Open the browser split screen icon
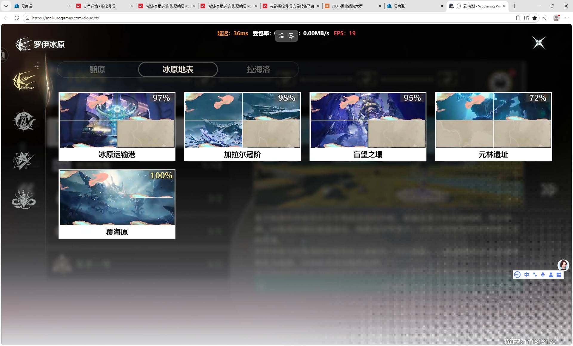Image resolution: width=573 pixels, height=346 pixels. pos(526,18)
